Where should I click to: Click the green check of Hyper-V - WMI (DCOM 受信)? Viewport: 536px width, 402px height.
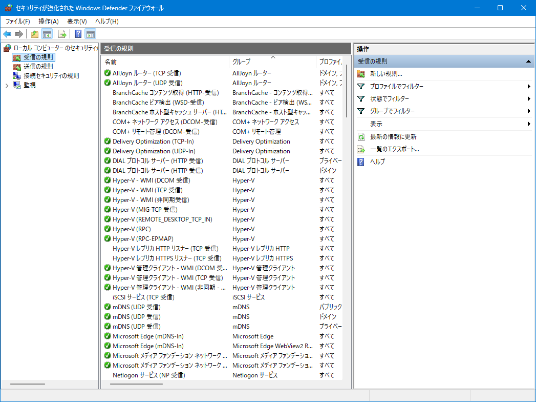[x=108, y=180]
